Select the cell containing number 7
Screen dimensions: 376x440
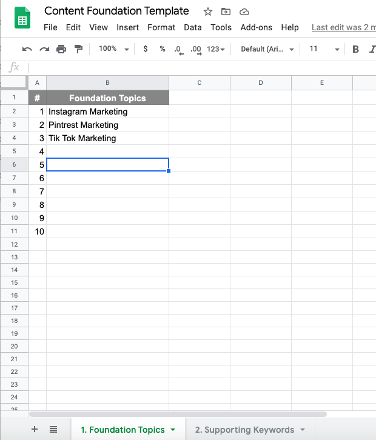(38, 192)
